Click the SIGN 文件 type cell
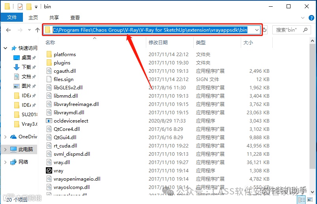This screenshot has height=204, width=317. click(208, 79)
